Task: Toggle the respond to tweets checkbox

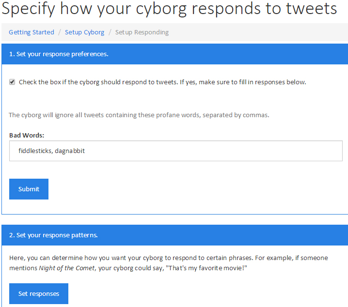Action: [12, 82]
